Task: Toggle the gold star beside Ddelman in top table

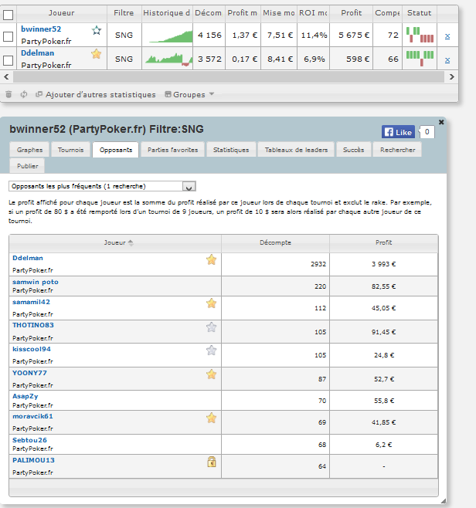Action: [x=97, y=54]
